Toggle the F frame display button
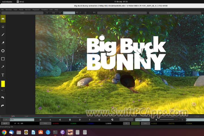 (x=6, y=120)
